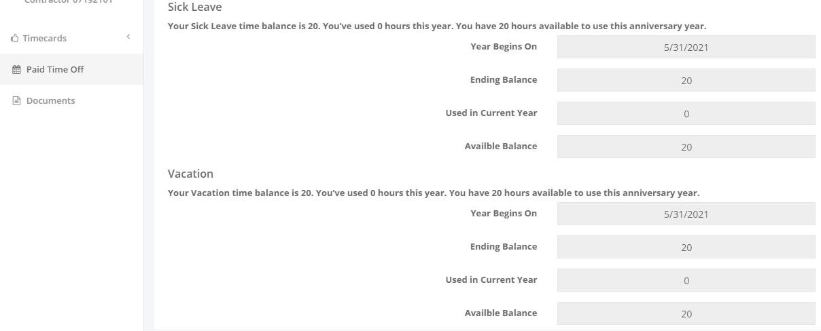Screen dimensions: 821x331
Task: Select Vacation Used in Current Year field
Action: coord(686,280)
